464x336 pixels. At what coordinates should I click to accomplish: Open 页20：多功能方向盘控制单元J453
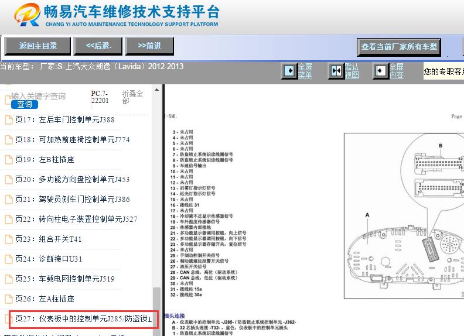(73, 180)
